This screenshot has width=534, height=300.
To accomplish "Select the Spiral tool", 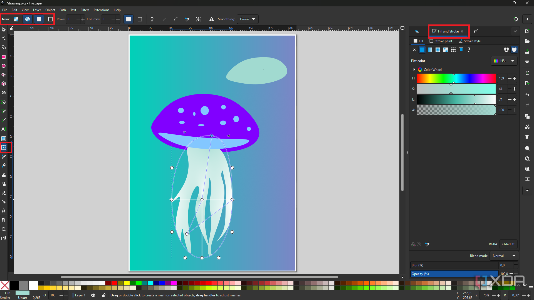I will 4,93.
